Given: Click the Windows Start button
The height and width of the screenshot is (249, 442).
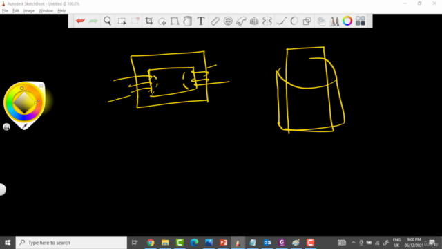Looking at the screenshot, I should pos(8,243).
